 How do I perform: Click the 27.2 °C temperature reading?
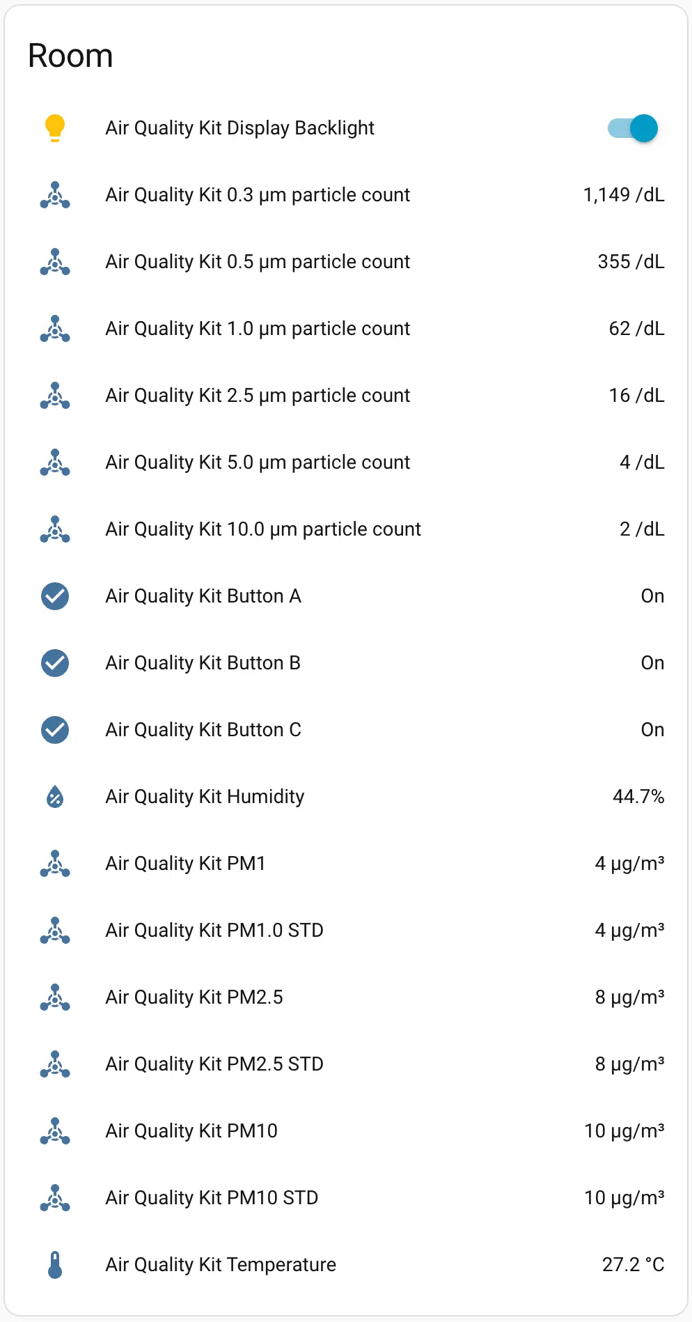pos(633,1265)
